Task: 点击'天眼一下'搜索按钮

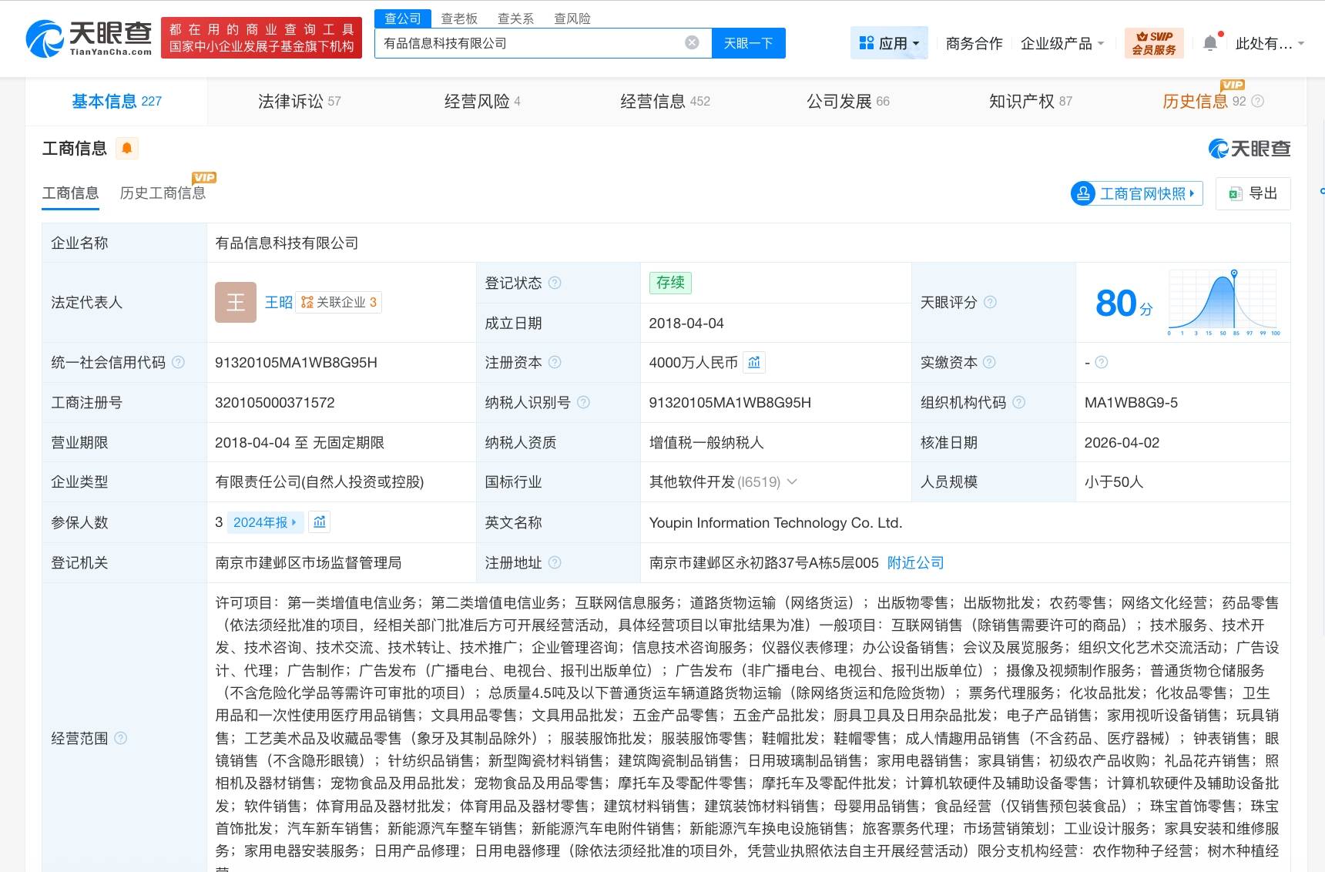Action: pos(748,43)
